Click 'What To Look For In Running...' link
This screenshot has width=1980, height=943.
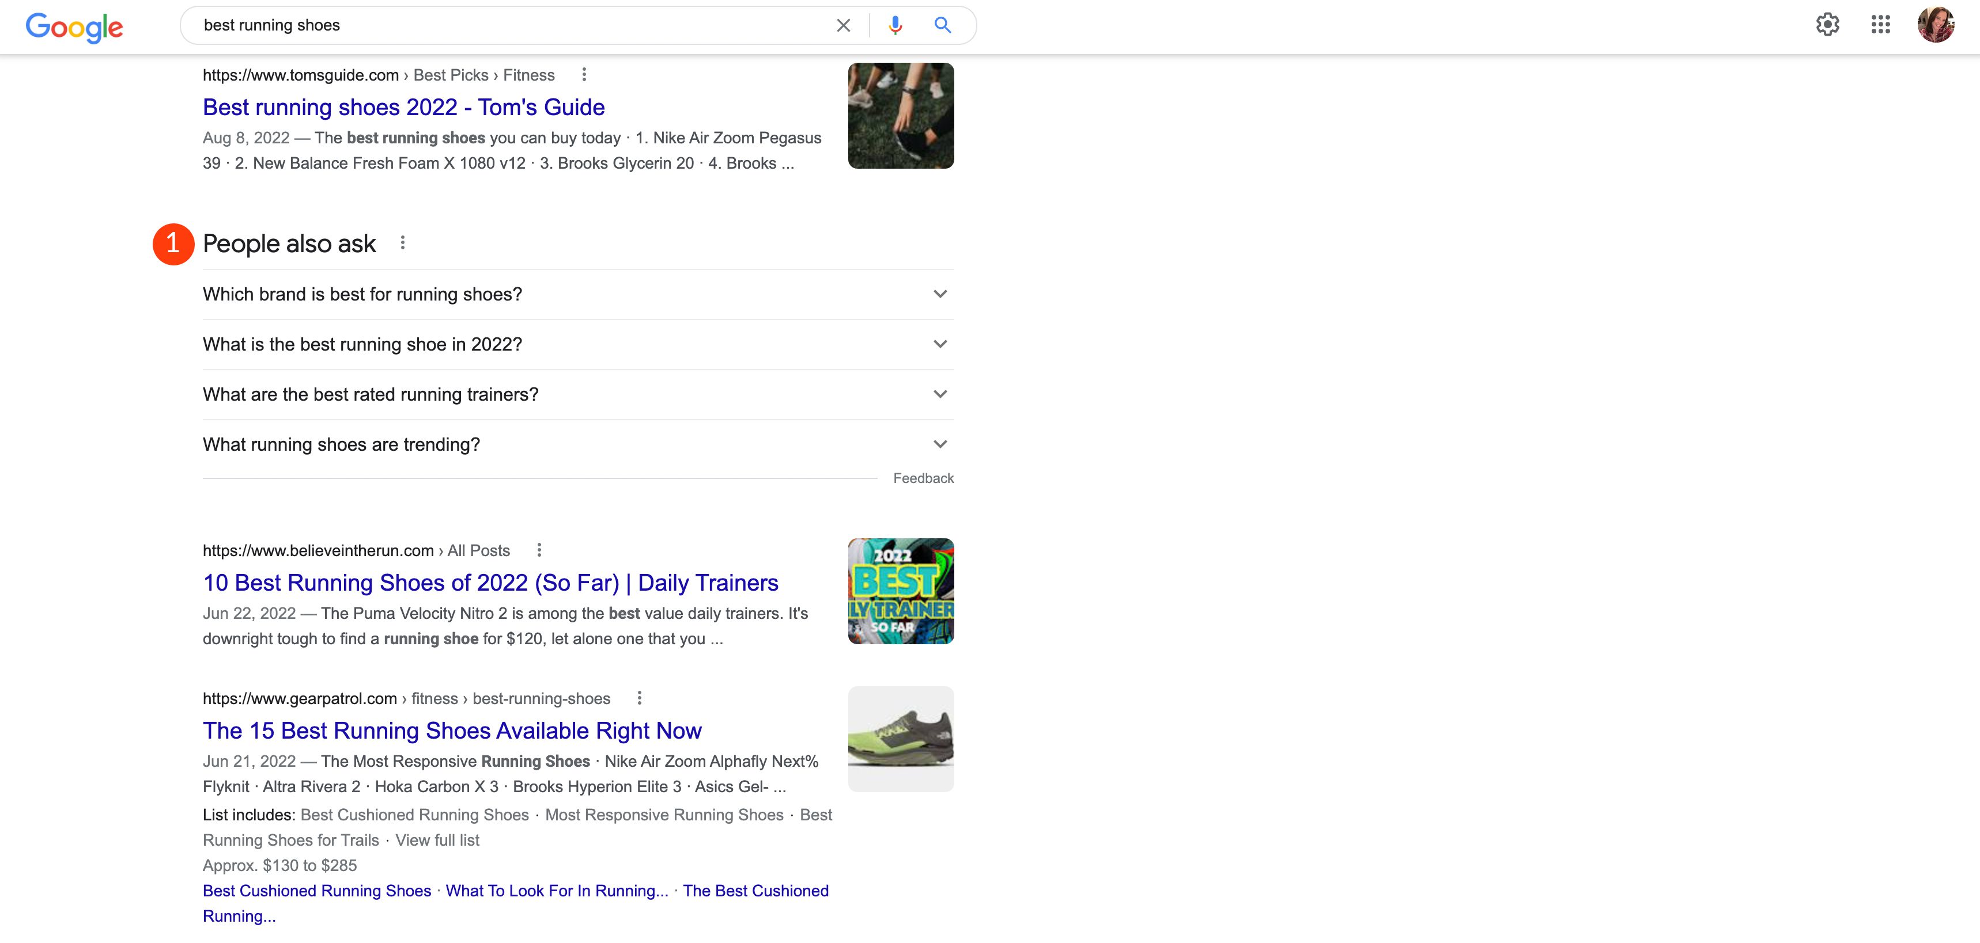557,890
